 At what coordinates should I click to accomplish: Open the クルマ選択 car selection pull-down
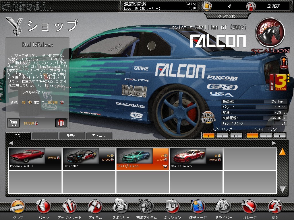pos(227,16)
